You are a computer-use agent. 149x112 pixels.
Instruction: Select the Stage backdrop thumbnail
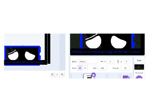(x=139, y=67)
